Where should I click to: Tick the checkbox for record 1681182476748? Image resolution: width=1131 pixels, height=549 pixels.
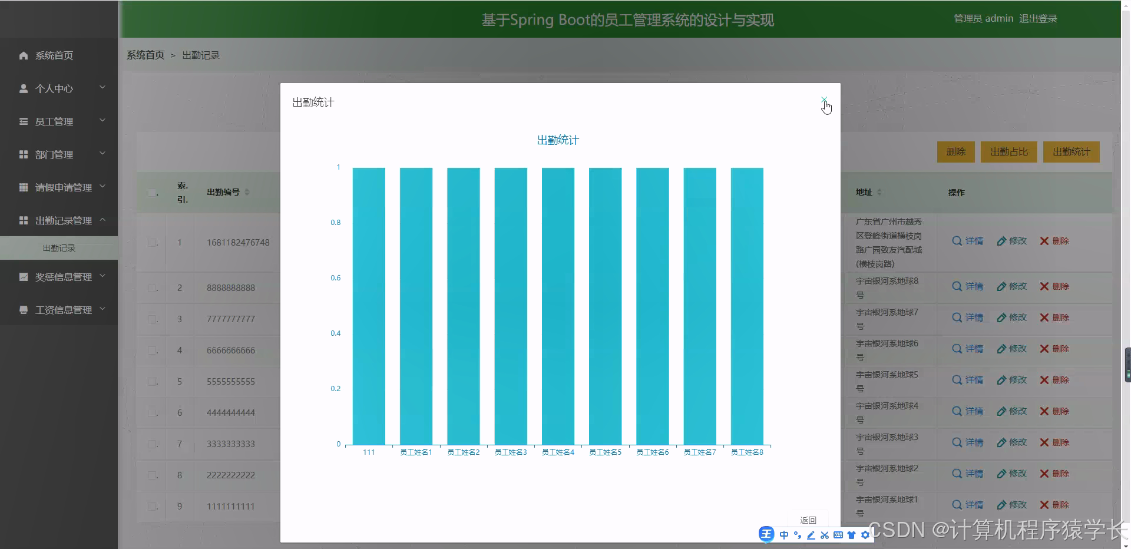click(152, 242)
